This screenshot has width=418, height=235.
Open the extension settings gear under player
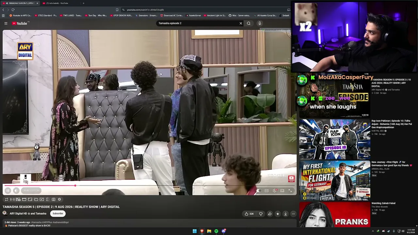(59, 199)
